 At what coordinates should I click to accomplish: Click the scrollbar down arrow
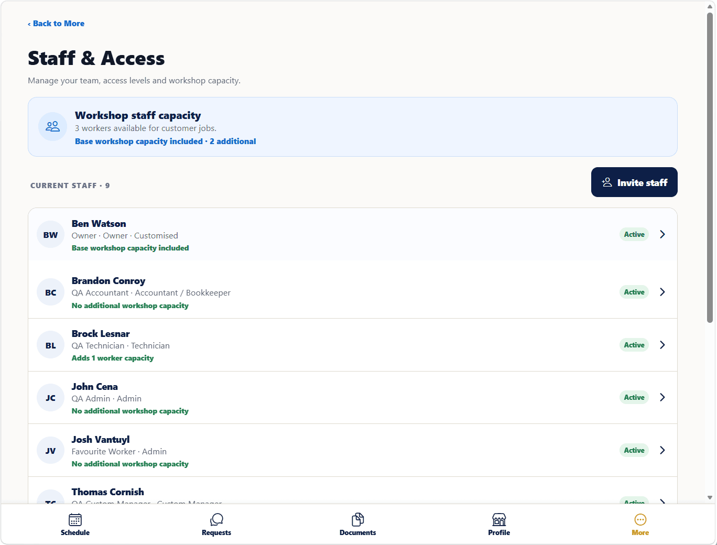(710, 498)
